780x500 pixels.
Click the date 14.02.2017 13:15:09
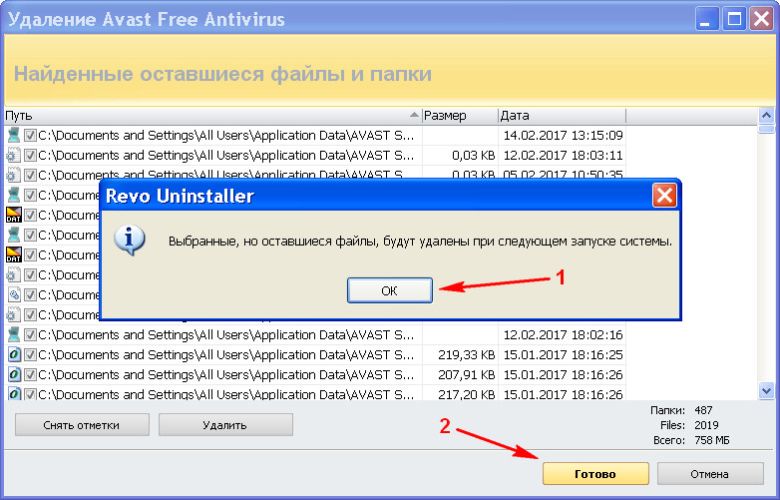(x=563, y=136)
